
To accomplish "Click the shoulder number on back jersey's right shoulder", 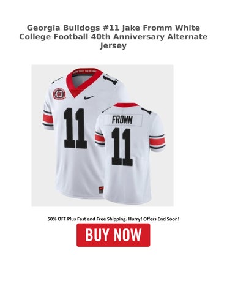I will click(146, 110).
